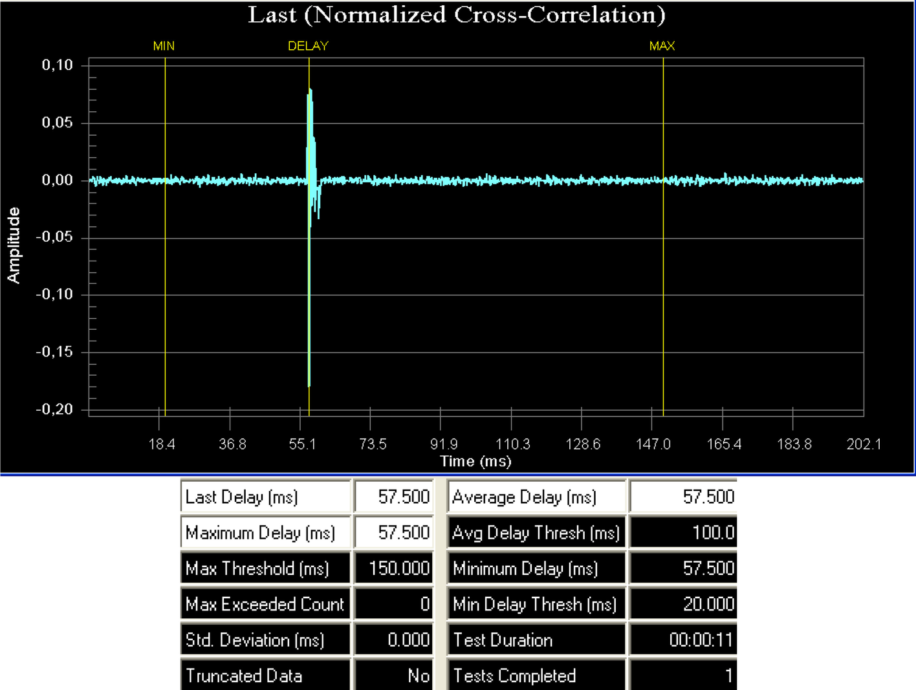The image size is (916, 690).
Task: Click the Std. Deviation value 0.000
Action: [x=394, y=640]
